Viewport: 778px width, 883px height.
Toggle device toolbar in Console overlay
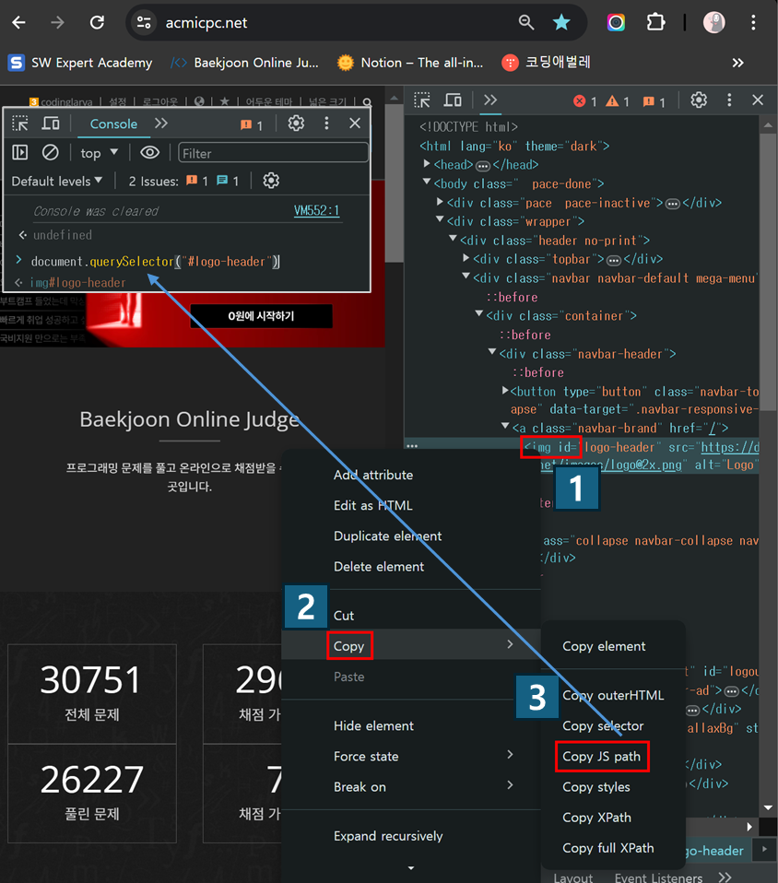click(51, 124)
